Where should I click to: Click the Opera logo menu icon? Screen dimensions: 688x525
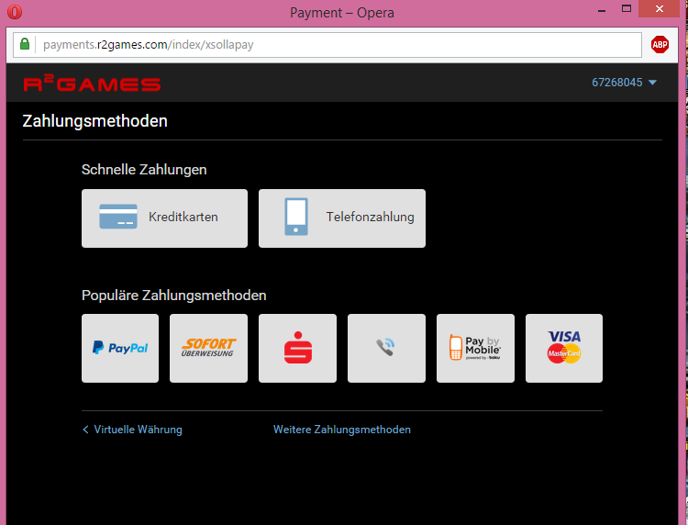click(15, 13)
